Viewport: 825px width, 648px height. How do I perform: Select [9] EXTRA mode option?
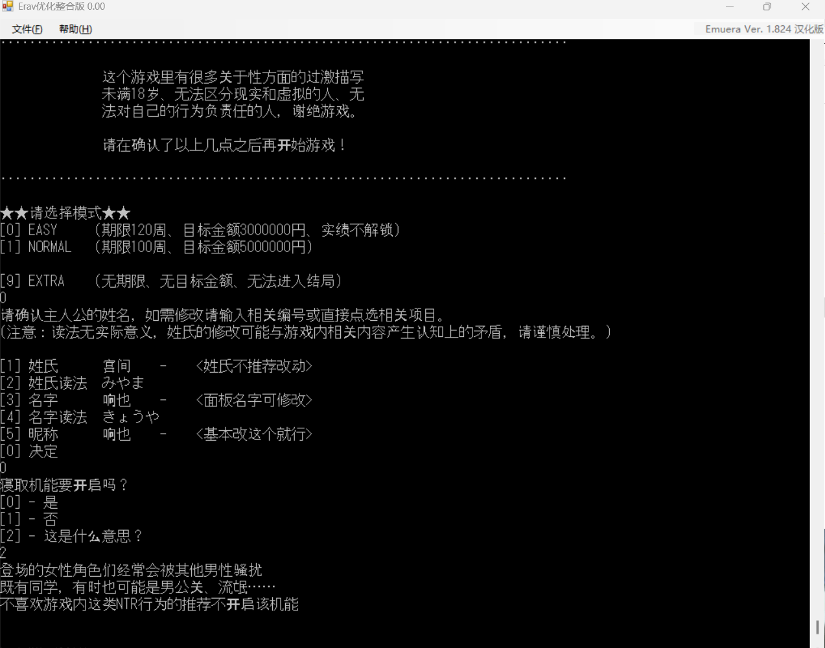171,281
